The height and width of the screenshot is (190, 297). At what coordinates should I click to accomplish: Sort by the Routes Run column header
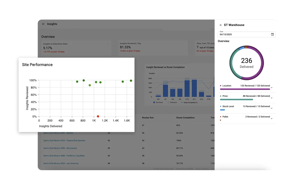coord(148,118)
